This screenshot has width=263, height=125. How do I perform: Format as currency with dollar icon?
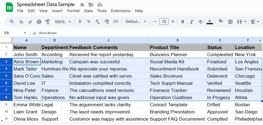point(80,21)
